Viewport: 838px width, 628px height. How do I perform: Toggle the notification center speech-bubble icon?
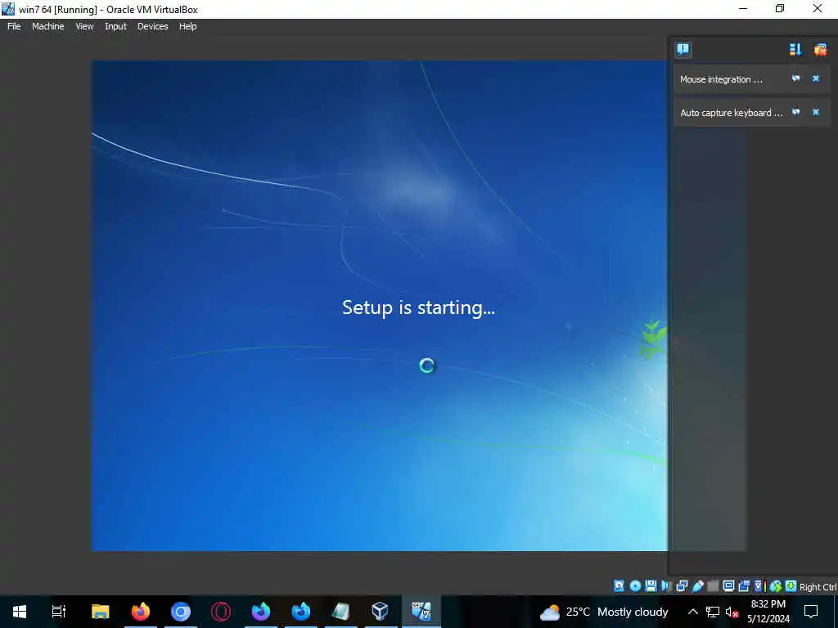pos(683,50)
